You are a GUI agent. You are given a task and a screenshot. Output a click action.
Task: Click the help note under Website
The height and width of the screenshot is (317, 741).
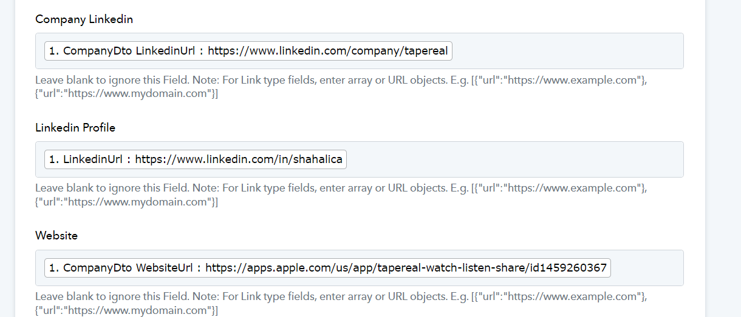[341, 304]
